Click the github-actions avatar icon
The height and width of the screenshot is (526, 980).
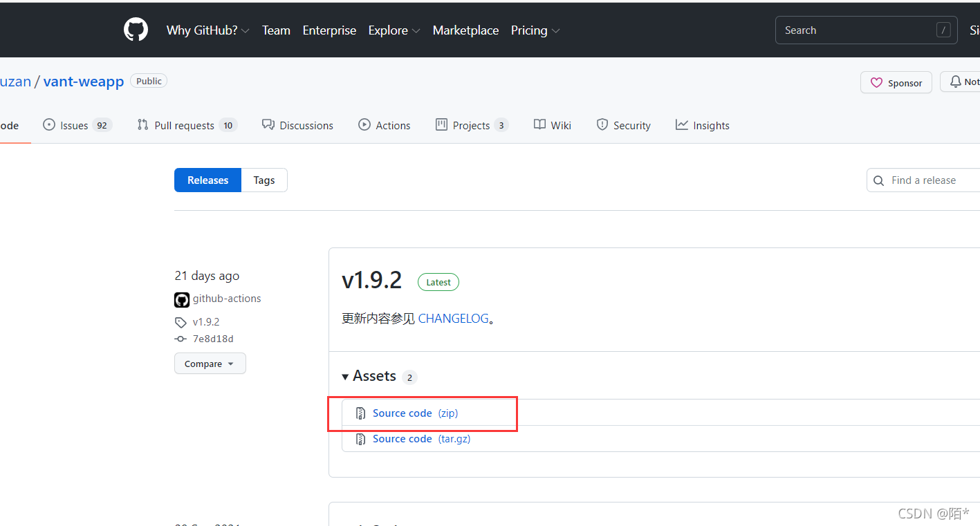182,299
